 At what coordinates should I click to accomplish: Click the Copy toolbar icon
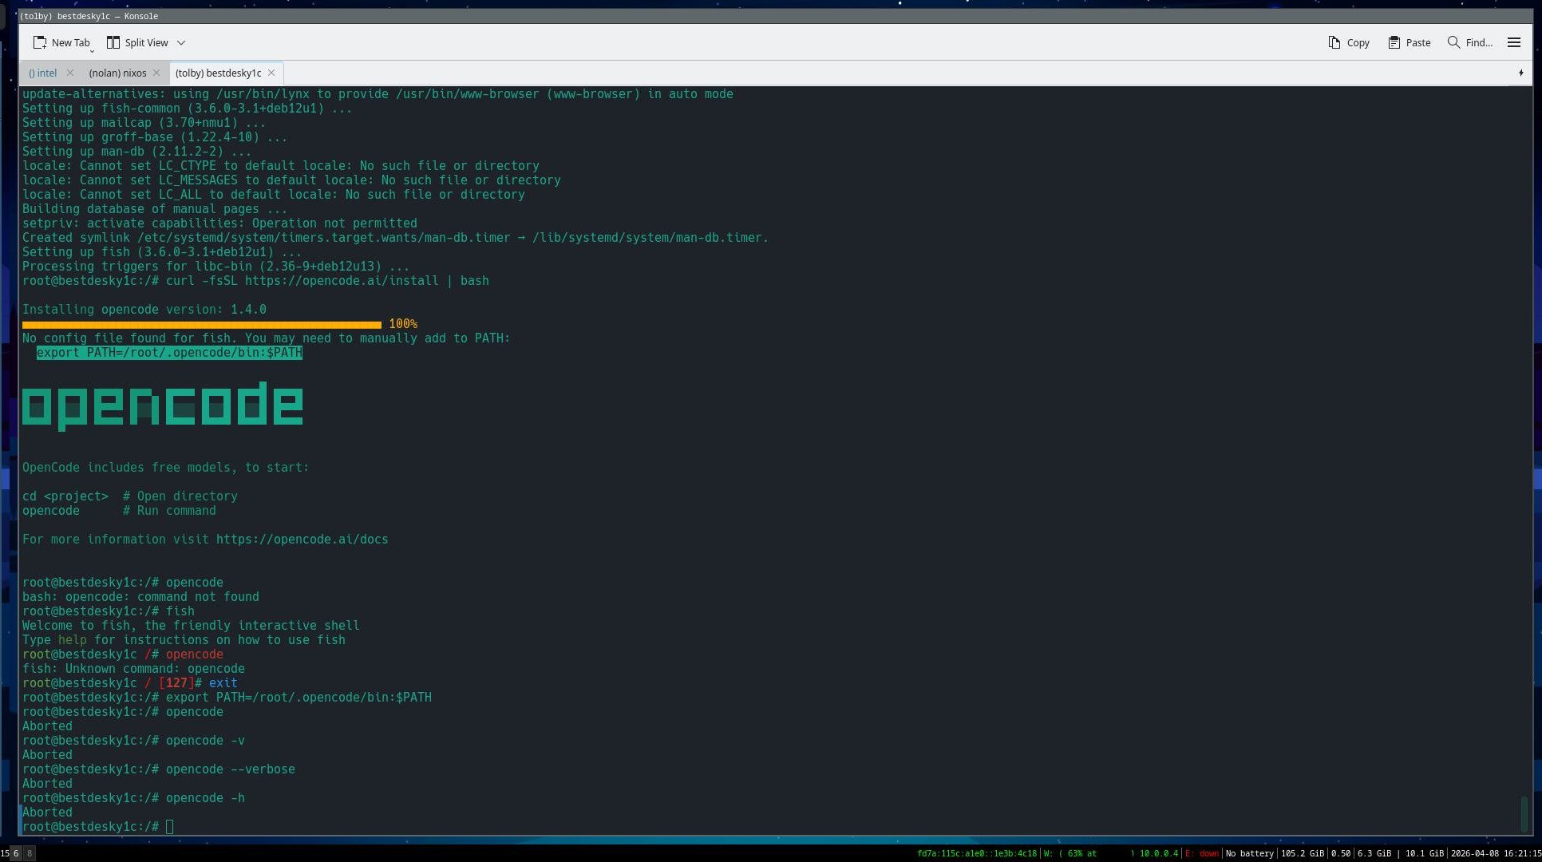tap(1334, 42)
